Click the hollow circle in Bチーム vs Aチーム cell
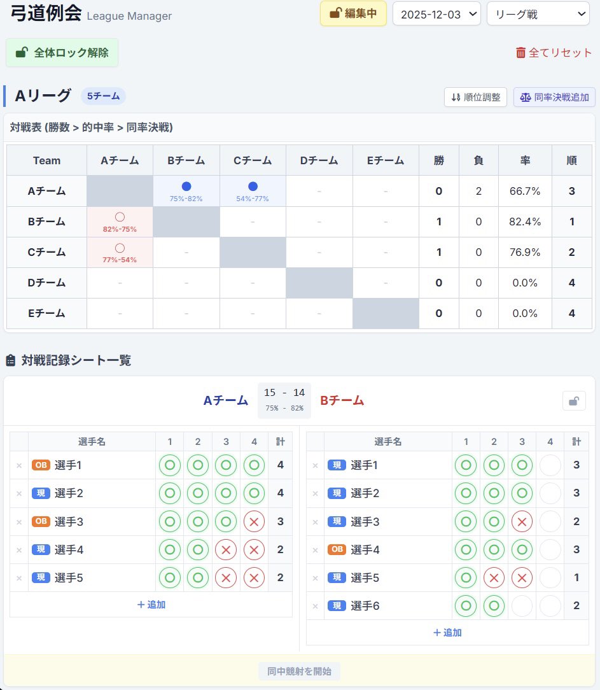Image resolution: width=600 pixels, height=690 pixels. tap(120, 217)
